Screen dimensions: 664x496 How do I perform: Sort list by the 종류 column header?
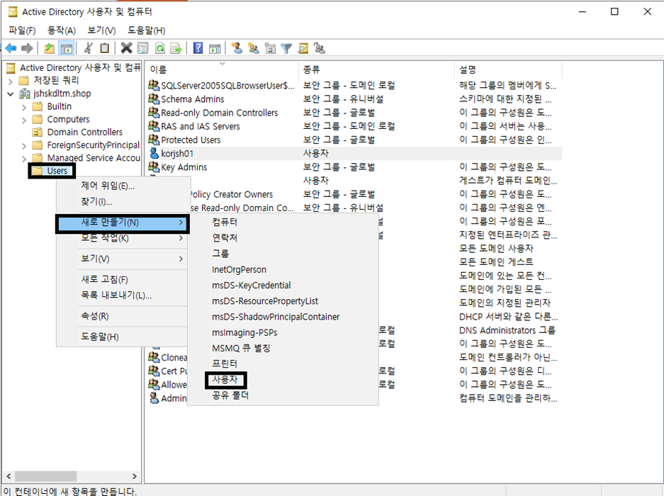pyautogui.click(x=311, y=69)
